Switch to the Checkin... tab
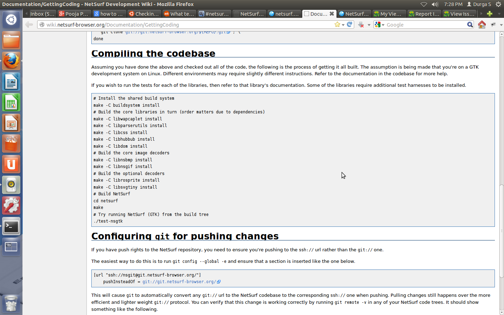 tap(144, 14)
